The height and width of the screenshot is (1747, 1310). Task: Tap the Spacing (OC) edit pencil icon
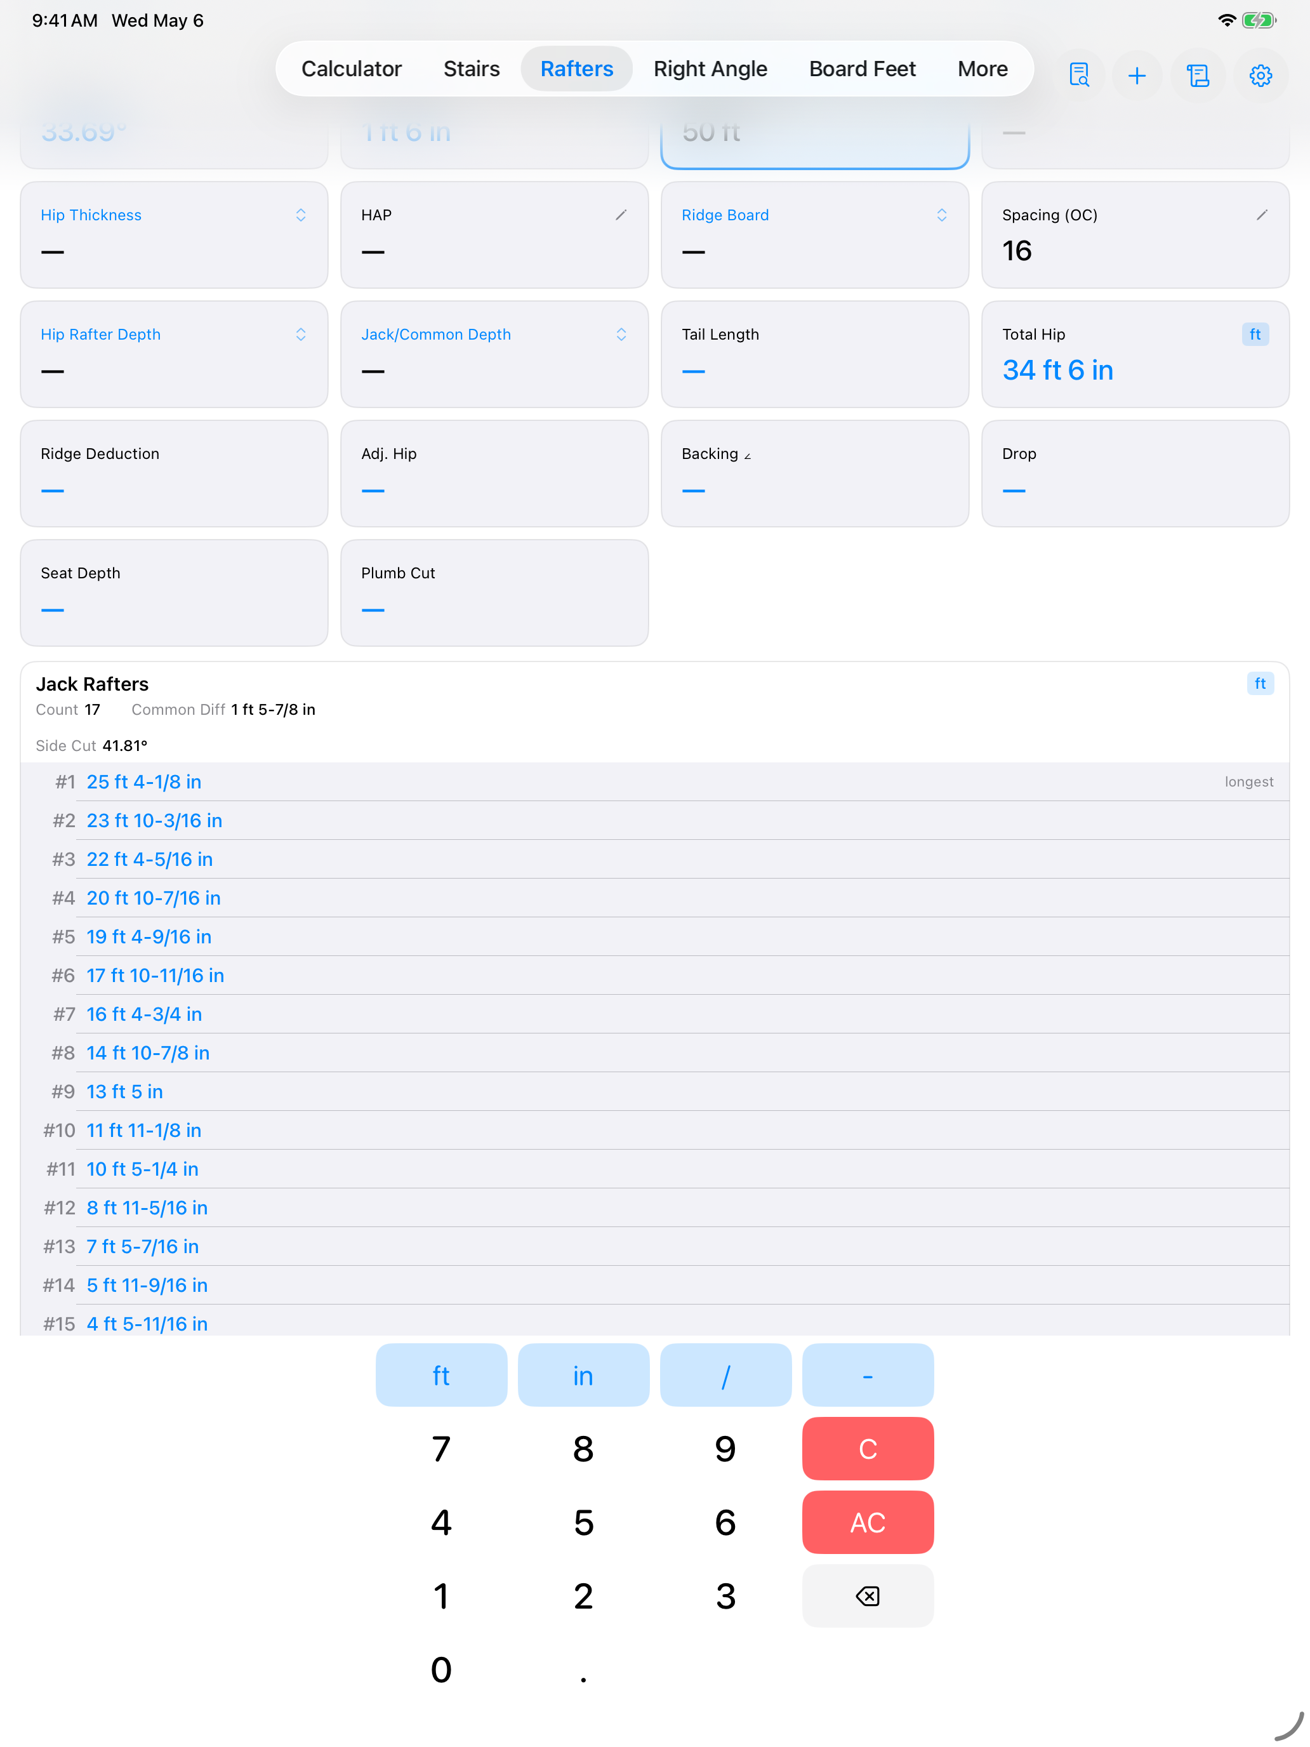(1262, 215)
